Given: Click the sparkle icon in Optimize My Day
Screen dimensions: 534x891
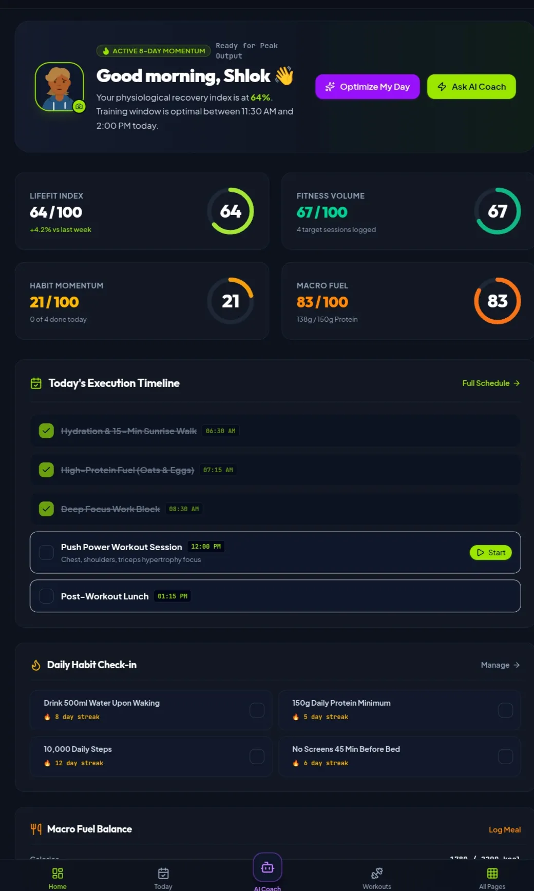Looking at the screenshot, I should pos(330,87).
